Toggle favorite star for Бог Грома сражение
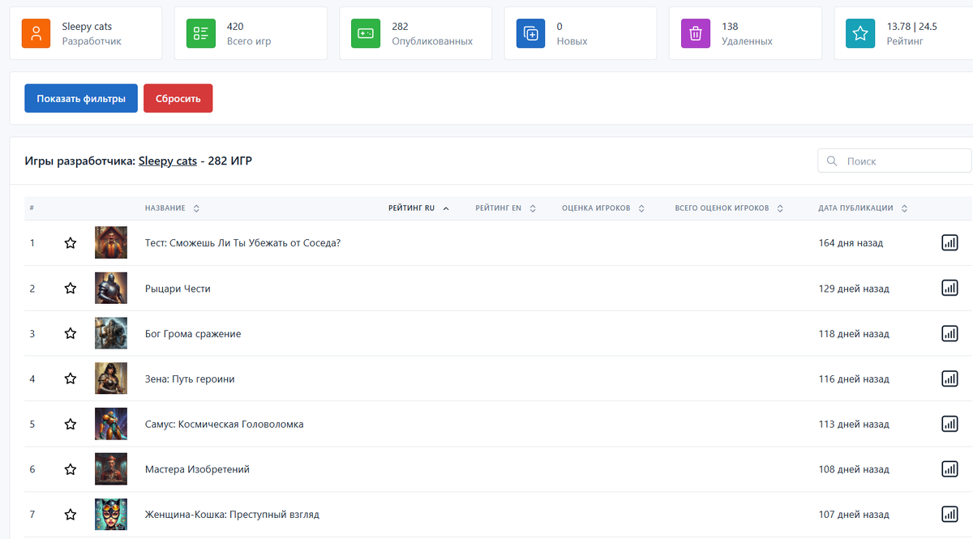Viewport: 973px width, 539px height. (71, 333)
